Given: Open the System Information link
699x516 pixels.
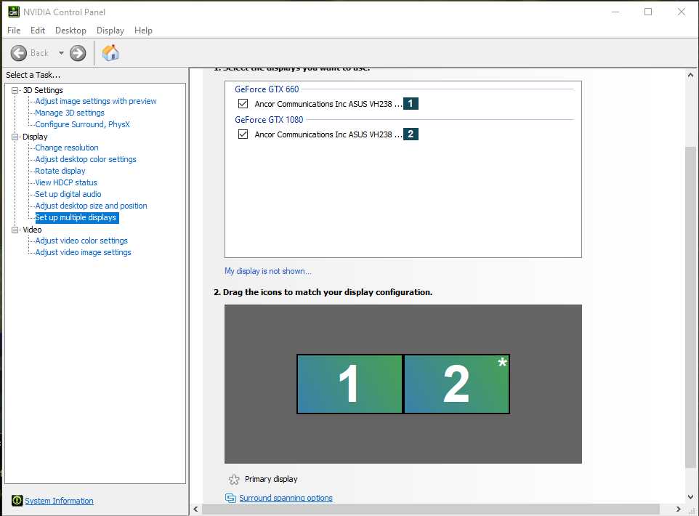Looking at the screenshot, I should [60, 501].
